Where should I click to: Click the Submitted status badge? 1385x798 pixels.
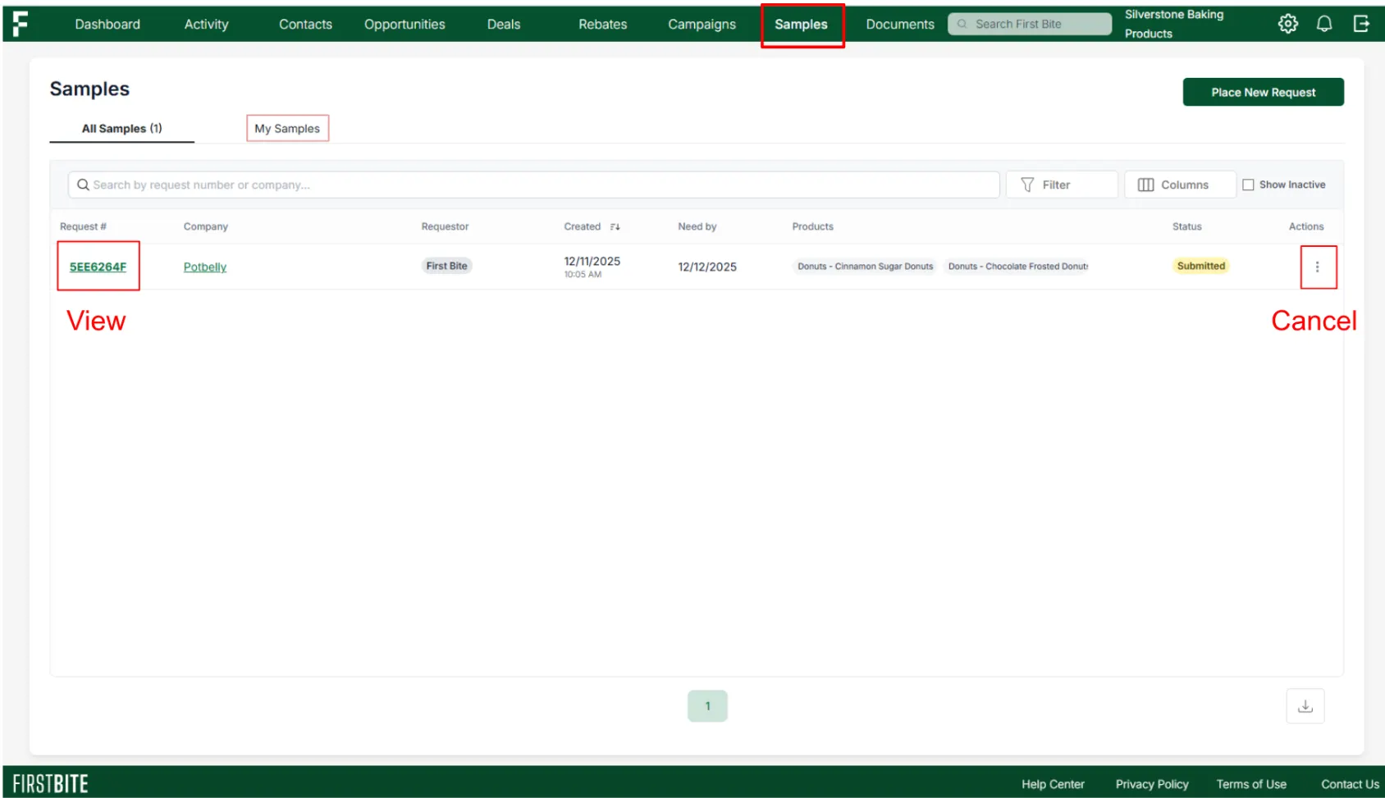(x=1201, y=266)
